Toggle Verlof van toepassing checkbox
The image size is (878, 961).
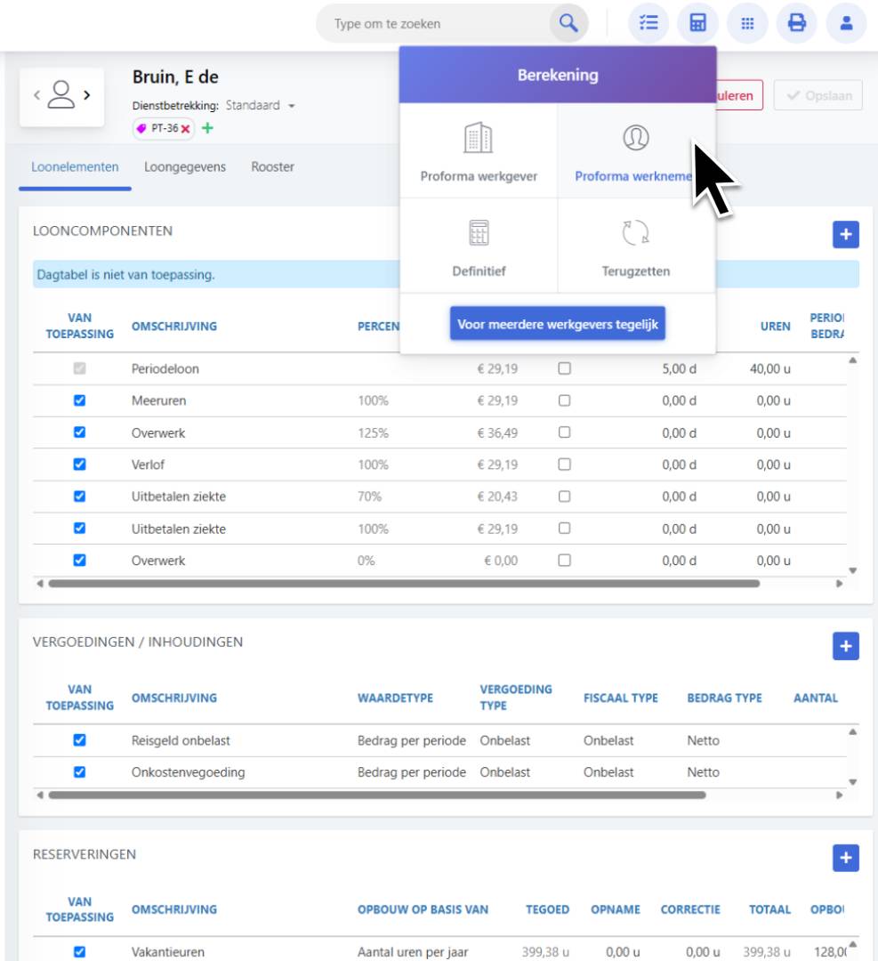click(79, 464)
